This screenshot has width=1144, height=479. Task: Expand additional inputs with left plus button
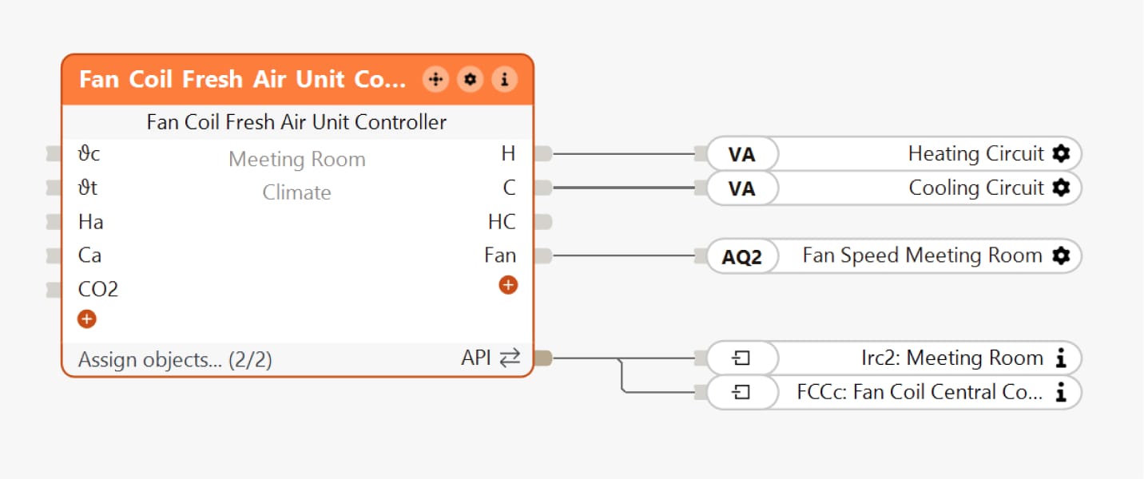click(86, 319)
